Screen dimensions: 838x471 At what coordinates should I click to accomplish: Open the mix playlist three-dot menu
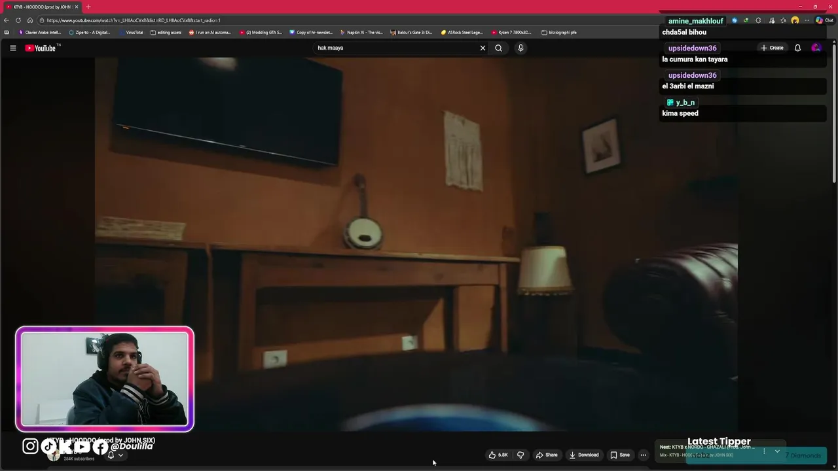(x=763, y=451)
